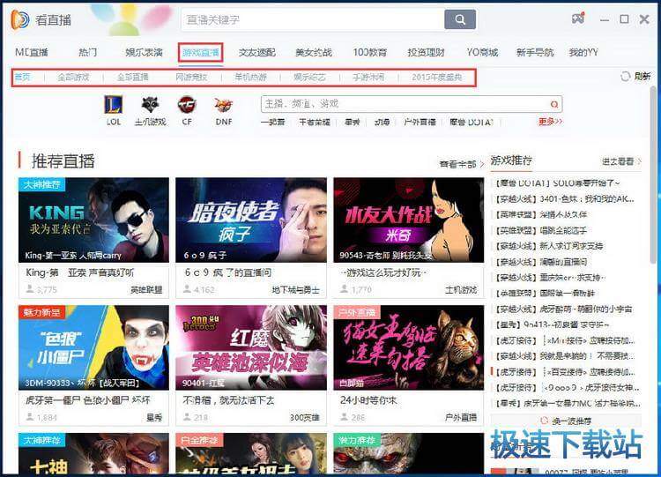Image resolution: width=661 pixels, height=477 pixels.
Task: Select the 全部游戏 sub-navigation item
Action: tap(73, 78)
